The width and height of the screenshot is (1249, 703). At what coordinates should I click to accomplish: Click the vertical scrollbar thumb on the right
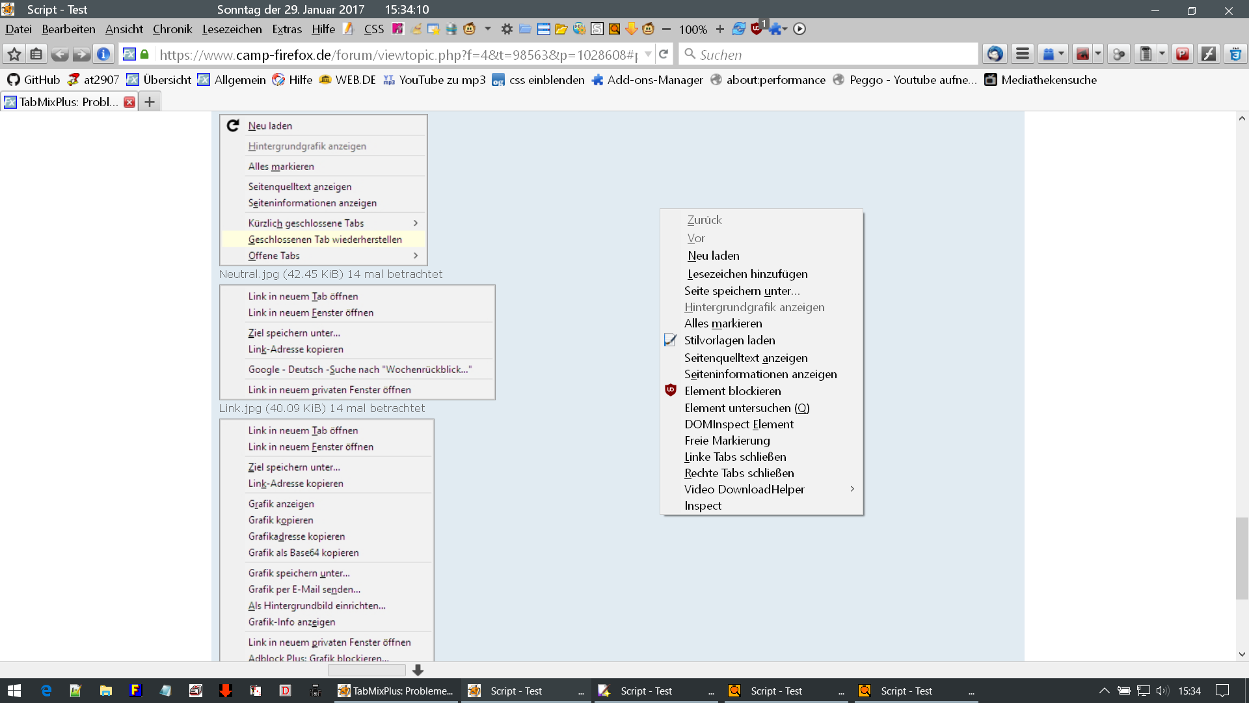[x=1242, y=558]
